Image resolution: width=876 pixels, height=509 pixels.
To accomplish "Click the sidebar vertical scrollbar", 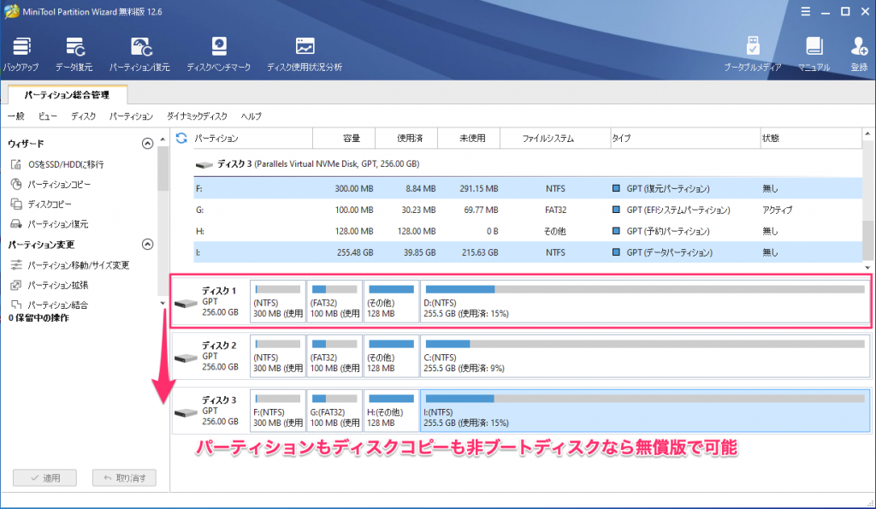I will point(163,168).
